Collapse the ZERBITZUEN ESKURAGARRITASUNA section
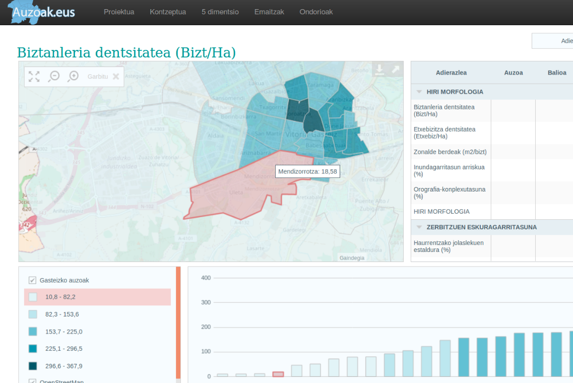The width and height of the screenshot is (573, 383). 419,227
